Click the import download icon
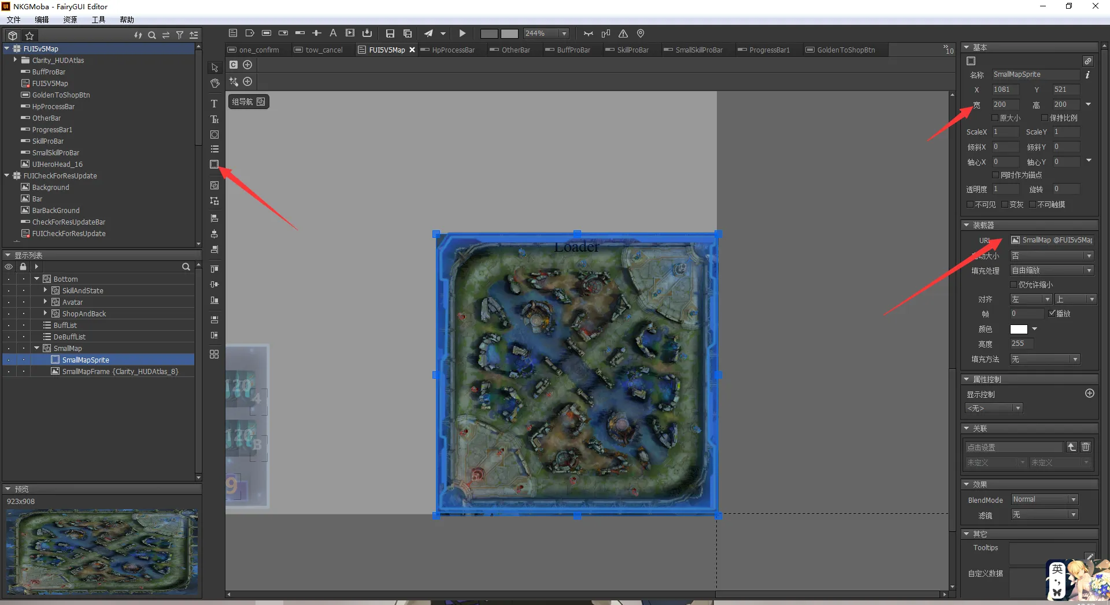 coord(367,33)
